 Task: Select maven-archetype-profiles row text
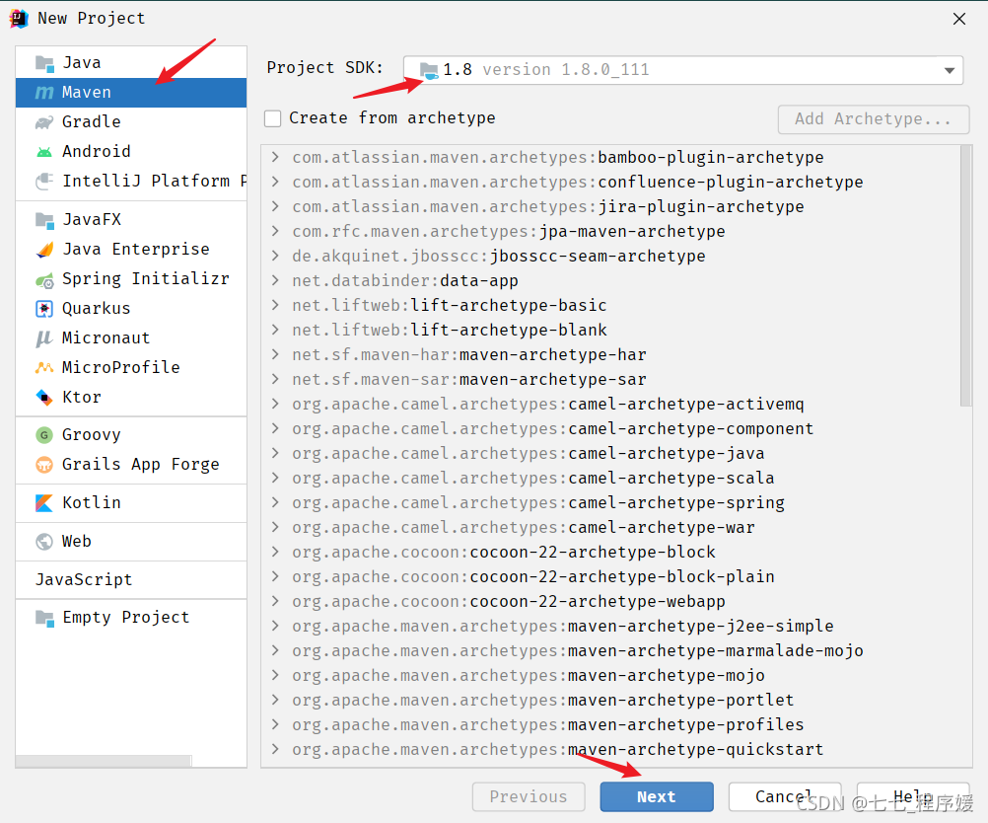(x=548, y=724)
